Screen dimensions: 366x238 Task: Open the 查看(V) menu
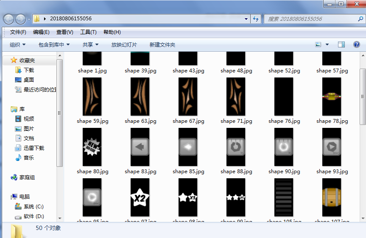[64, 32]
